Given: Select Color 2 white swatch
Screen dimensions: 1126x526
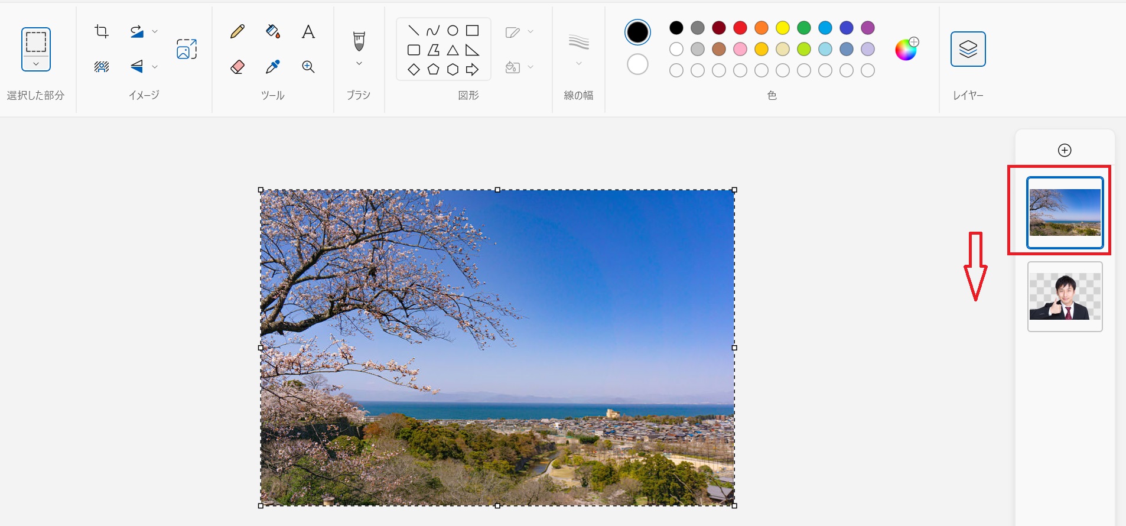Looking at the screenshot, I should [637, 64].
